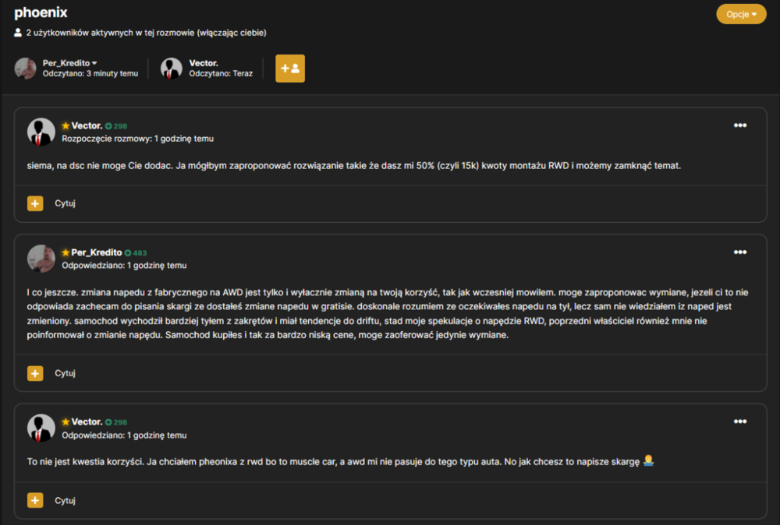Image resolution: width=780 pixels, height=525 pixels.
Task: Click Vector.'s avatar on the "siema" message
Action: (41, 132)
